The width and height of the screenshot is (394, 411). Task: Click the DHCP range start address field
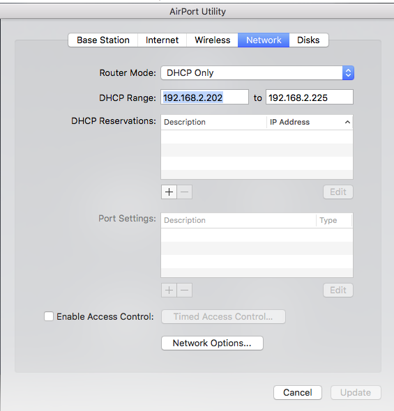(204, 97)
